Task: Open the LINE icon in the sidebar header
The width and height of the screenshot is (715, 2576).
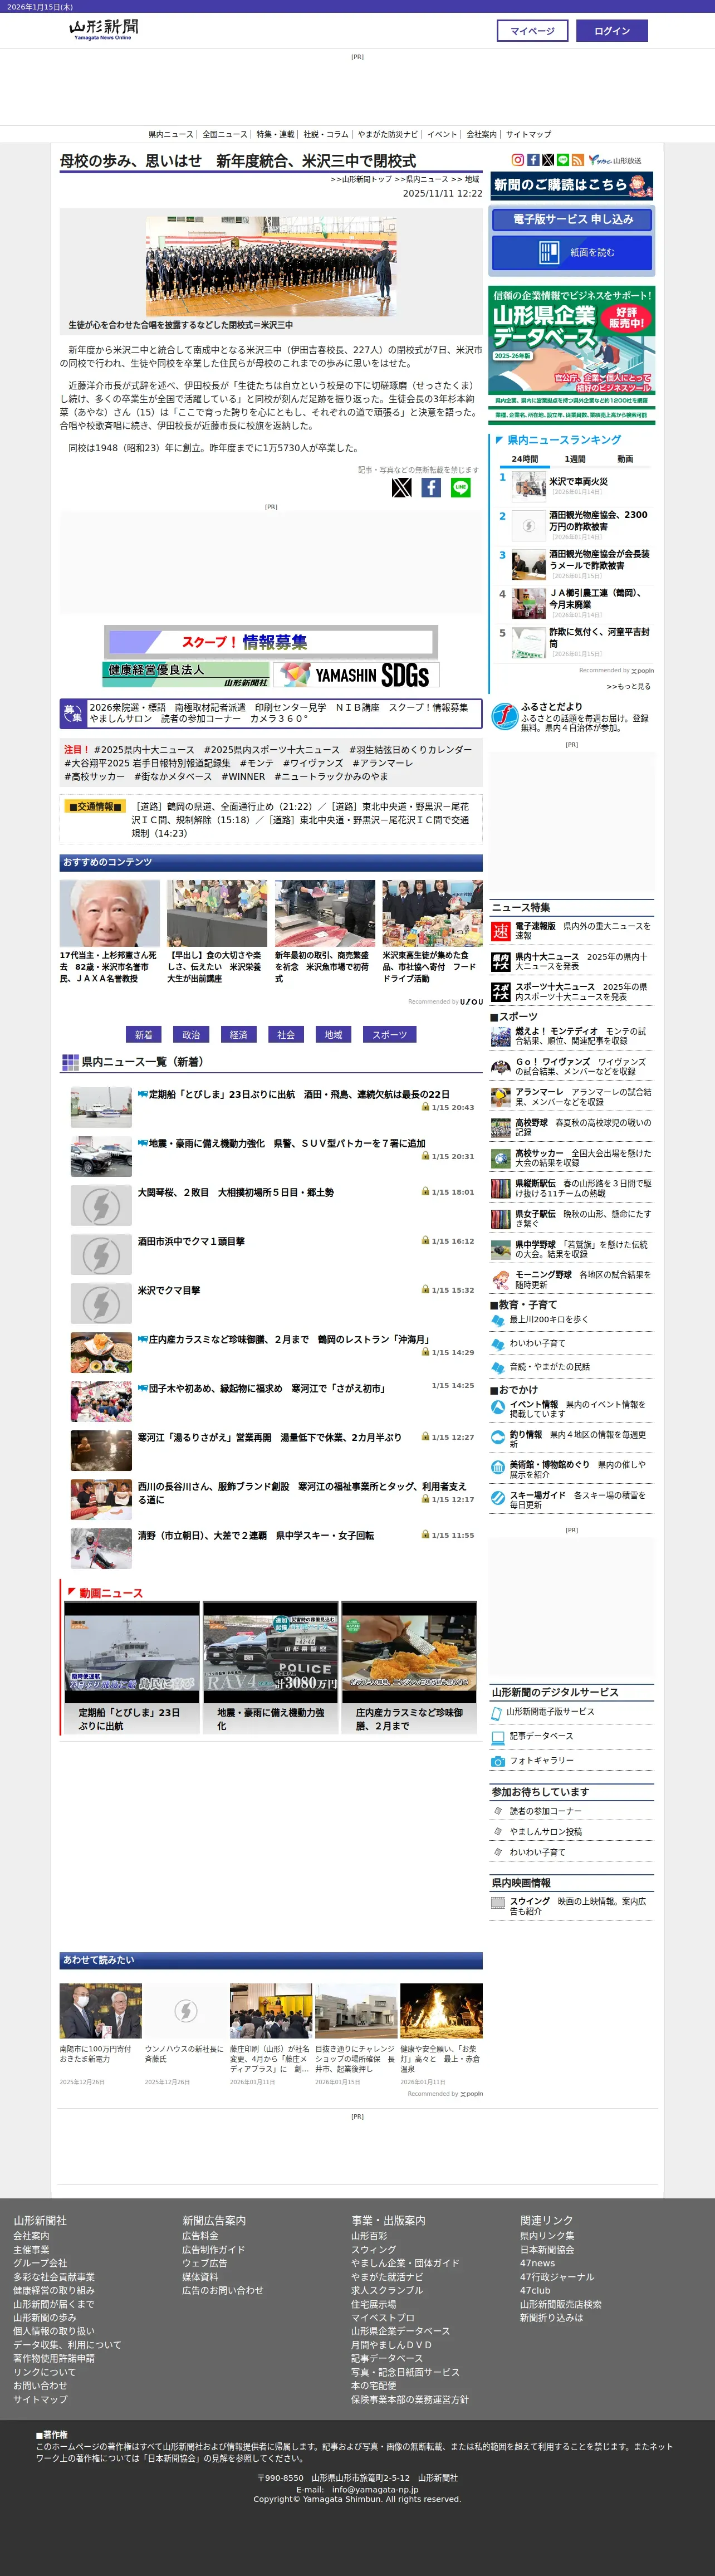Action: (563, 160)
